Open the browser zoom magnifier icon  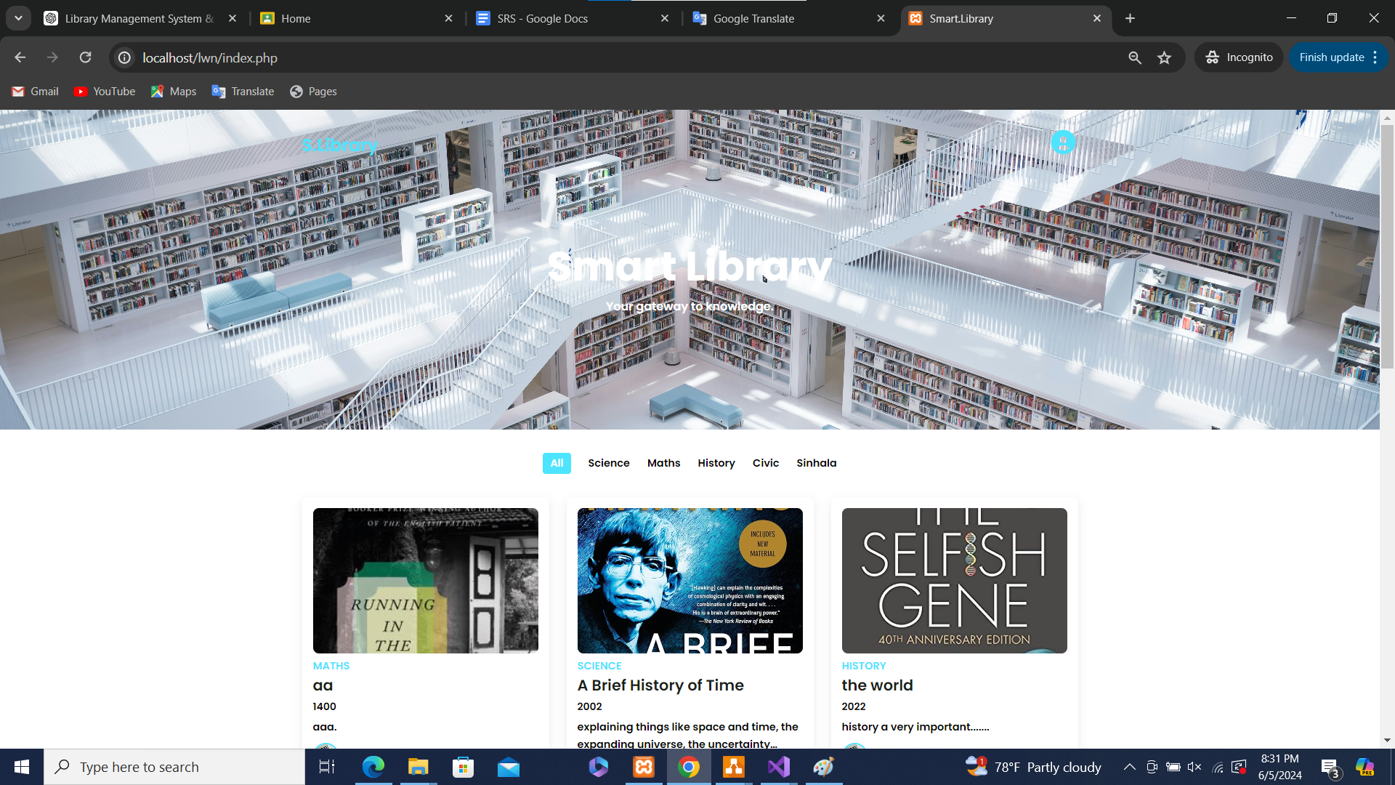[1135, 57]
